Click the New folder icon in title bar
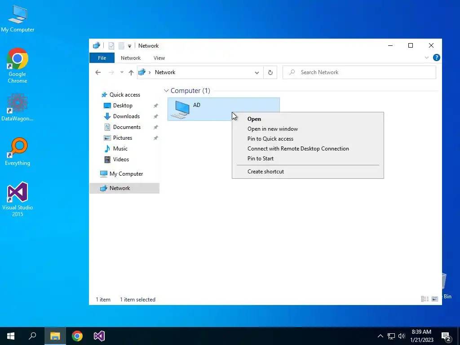This screenshot has width=460, height=345. 121,46
